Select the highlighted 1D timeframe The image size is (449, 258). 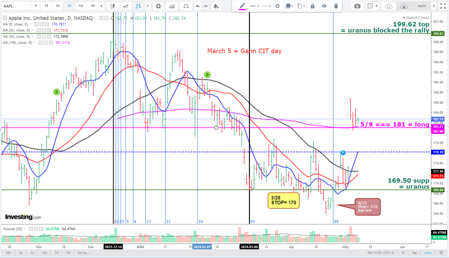coord(69,6)
